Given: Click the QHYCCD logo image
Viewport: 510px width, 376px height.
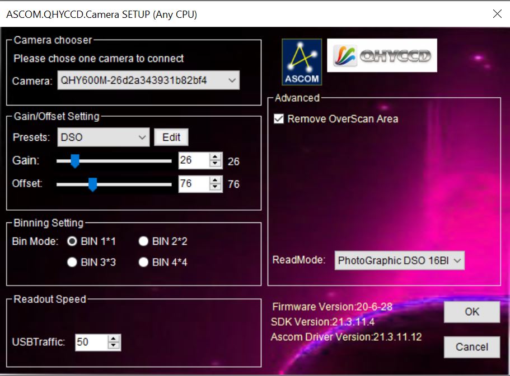Looking at the screenshot, I should pos(381,55).
